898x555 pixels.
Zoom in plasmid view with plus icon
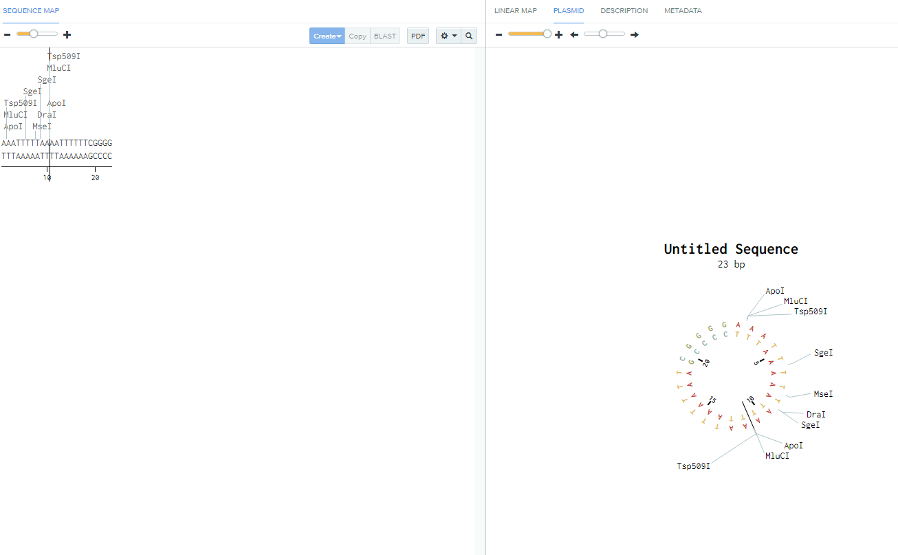(x=558, y=34)
